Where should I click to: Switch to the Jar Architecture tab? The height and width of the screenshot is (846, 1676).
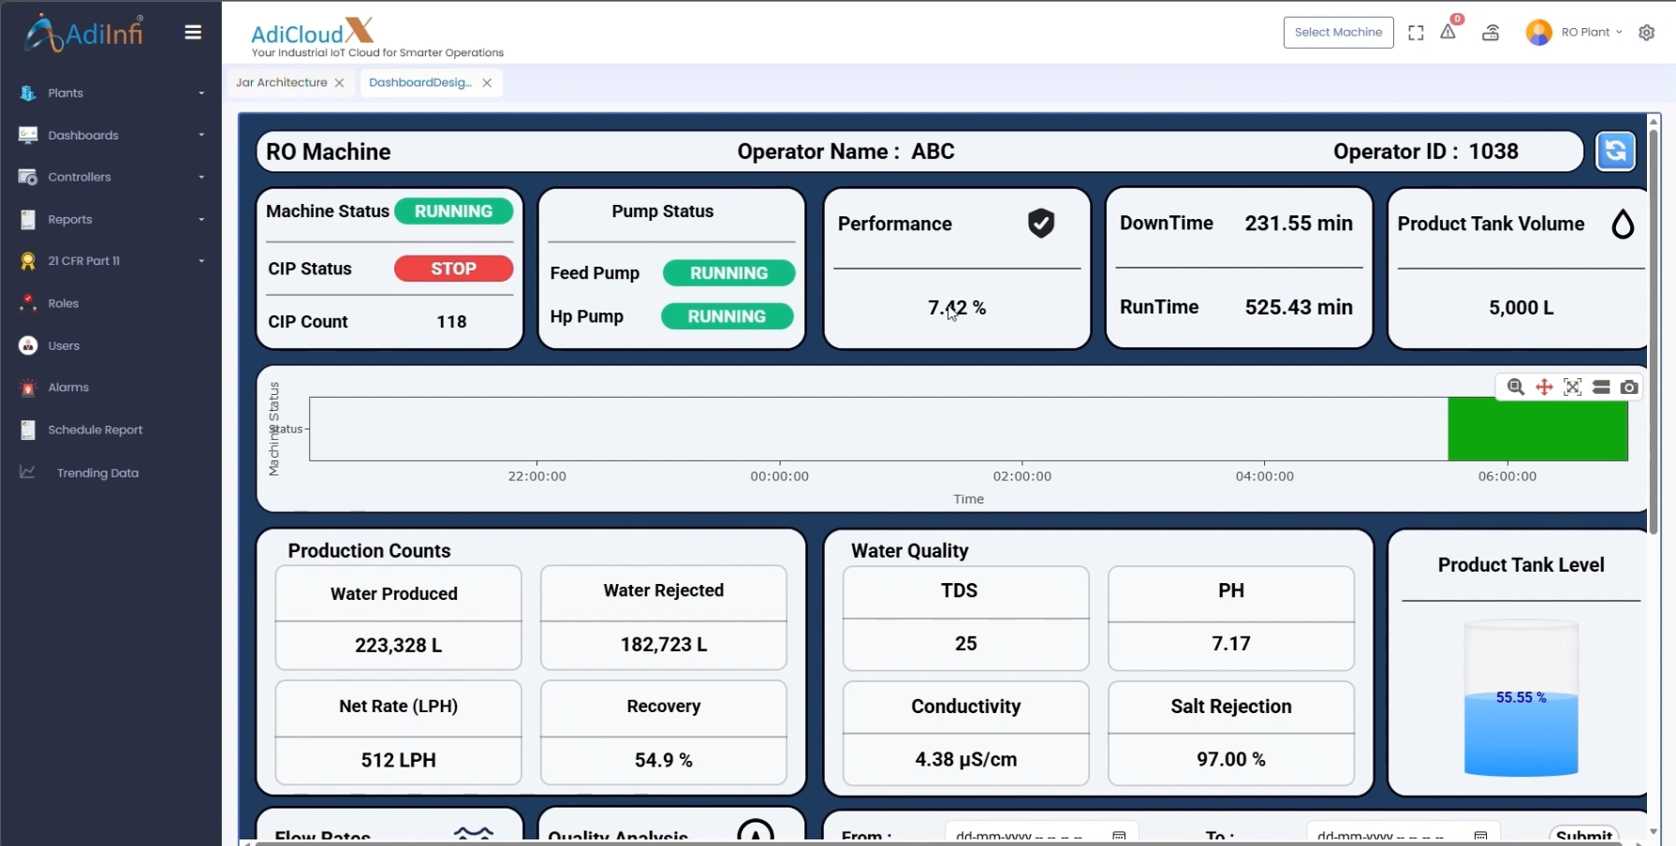(281, 82)
